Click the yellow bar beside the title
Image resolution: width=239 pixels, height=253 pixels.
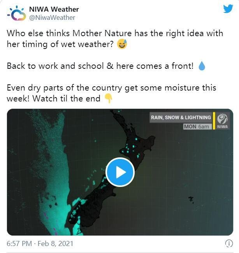click(214, 121)
